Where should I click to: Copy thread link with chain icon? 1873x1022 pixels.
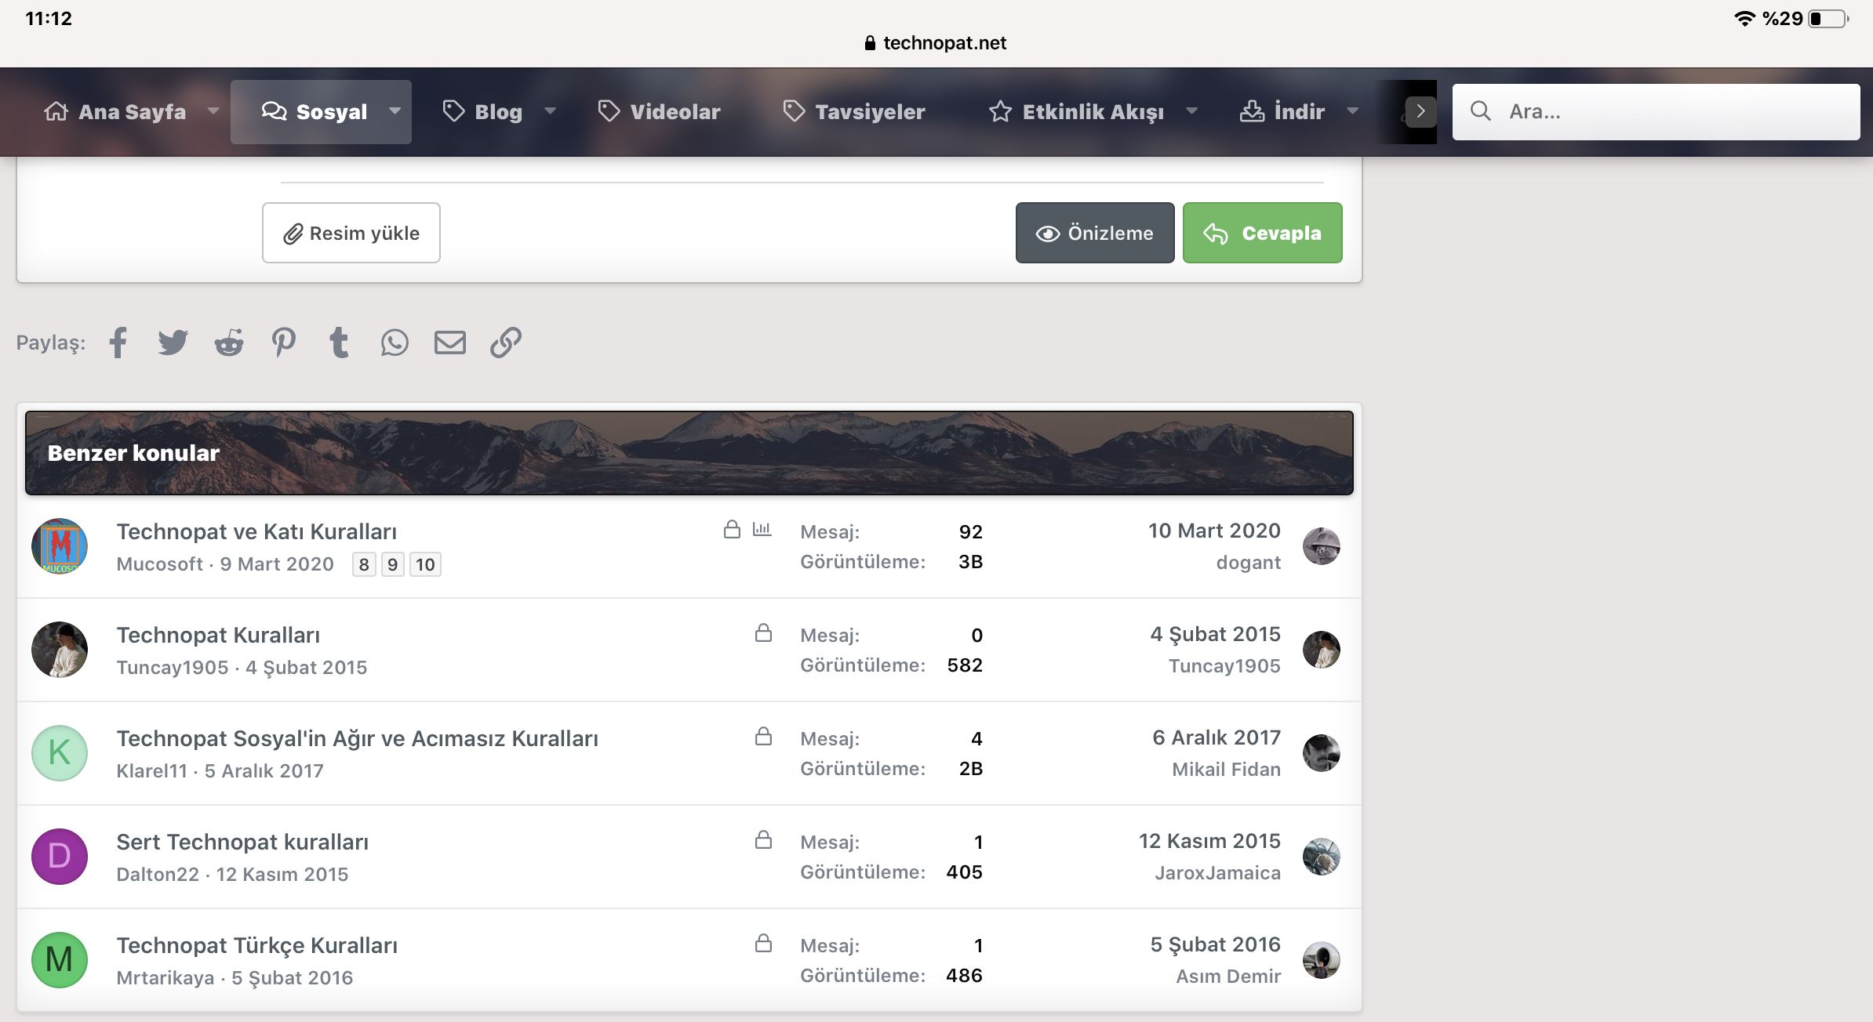tap(506, 342)
